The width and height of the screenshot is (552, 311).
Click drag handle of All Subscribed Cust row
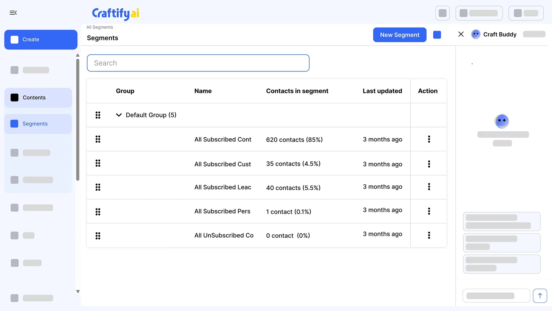98,163
